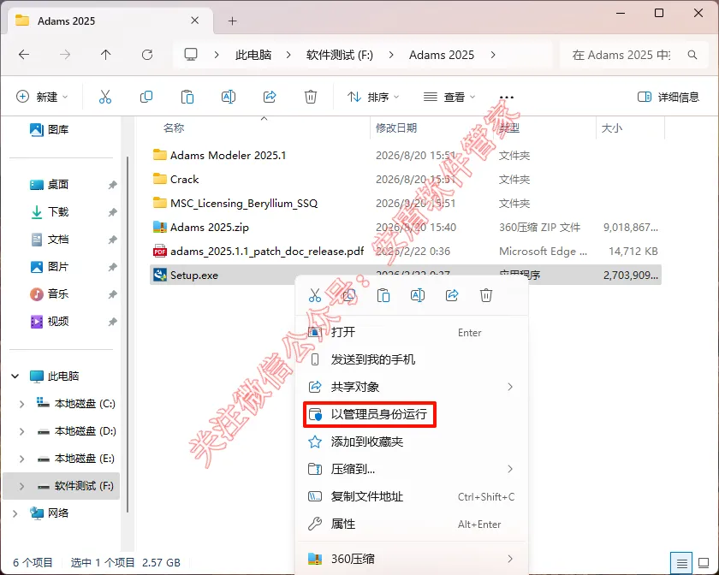Expand 本地磁盘 (C:) in the tree

tap(21, 404)
